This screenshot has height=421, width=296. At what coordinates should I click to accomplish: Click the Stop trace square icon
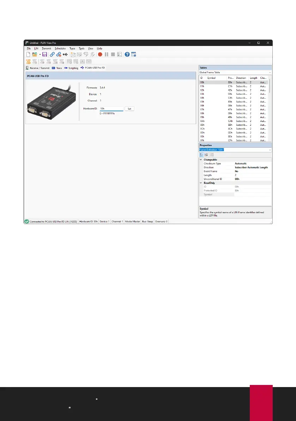click(113, 54)
